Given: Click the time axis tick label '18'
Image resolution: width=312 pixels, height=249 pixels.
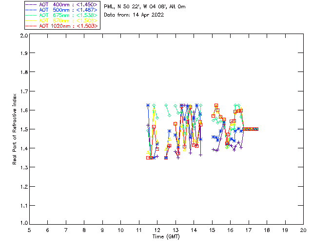Looking at the screenshot, I should click(267, 230).
